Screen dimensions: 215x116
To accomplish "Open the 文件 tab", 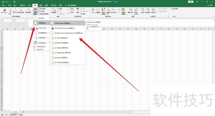I will [x=3, y=5].
